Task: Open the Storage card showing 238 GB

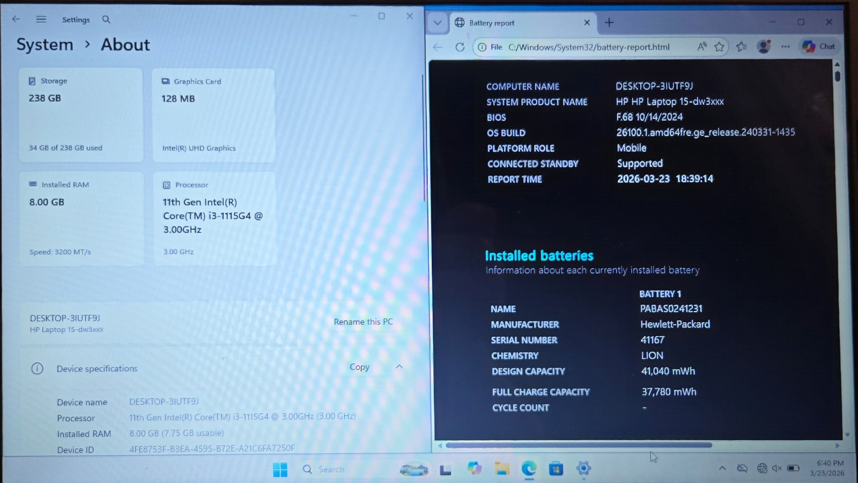Action: coord(81,115)
